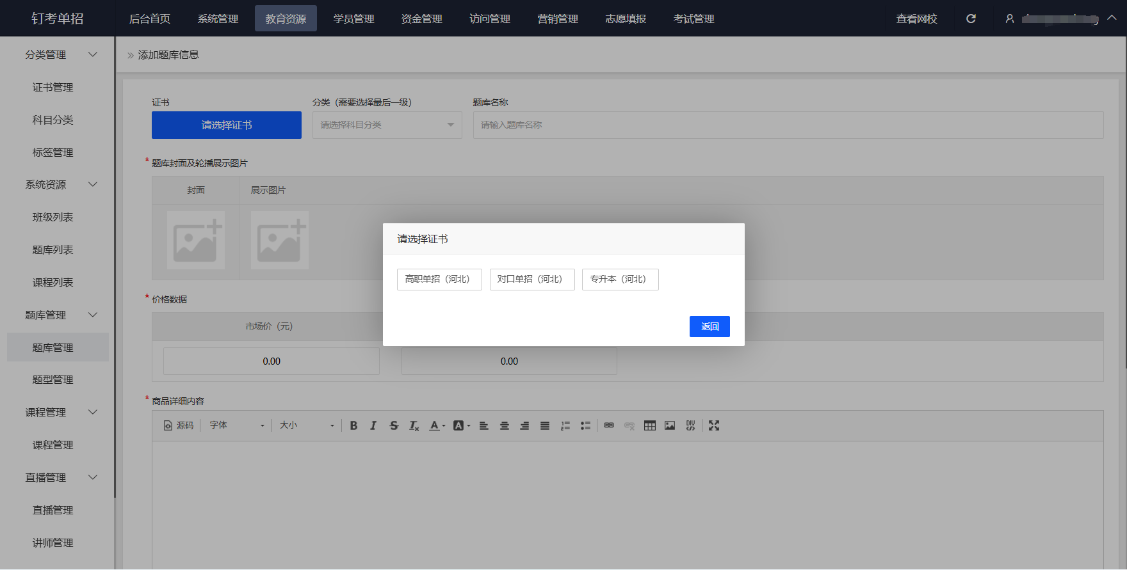This screenshot has width=1127, height=570.
Task: Click the refresh icon in top bar
Action: [x=971, y=19]
